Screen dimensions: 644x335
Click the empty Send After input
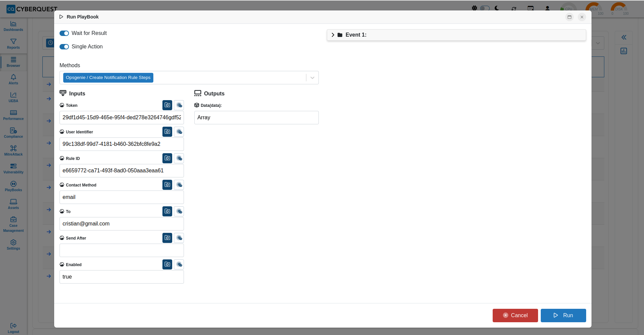122,250
